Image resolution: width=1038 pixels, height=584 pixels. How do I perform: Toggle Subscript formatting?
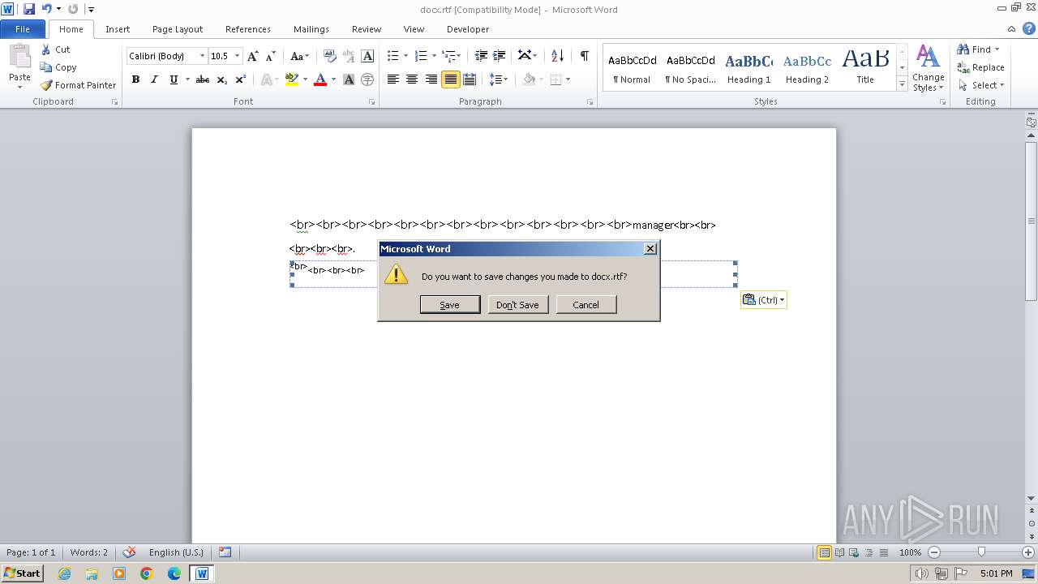coord(222,79)
